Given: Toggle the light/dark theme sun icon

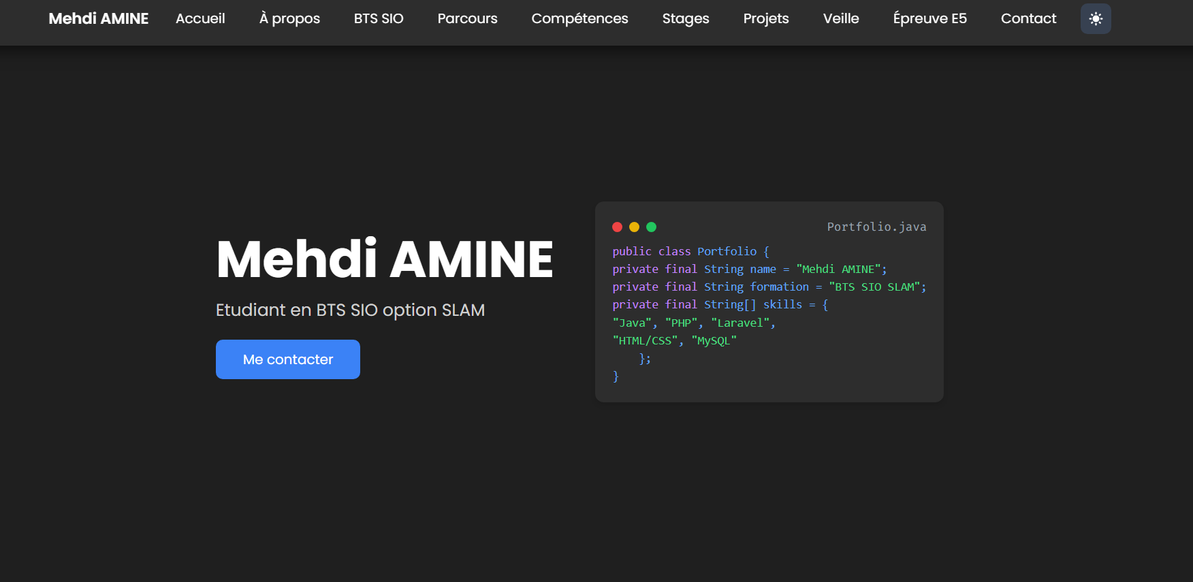Looking at the screenshot, I should point(1096,19).
